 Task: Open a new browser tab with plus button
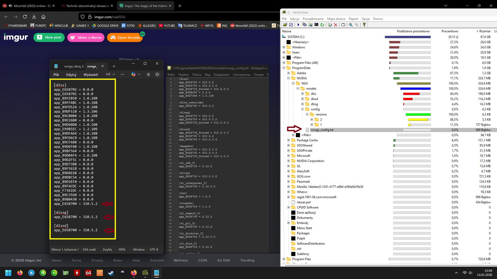pos(180,6)
